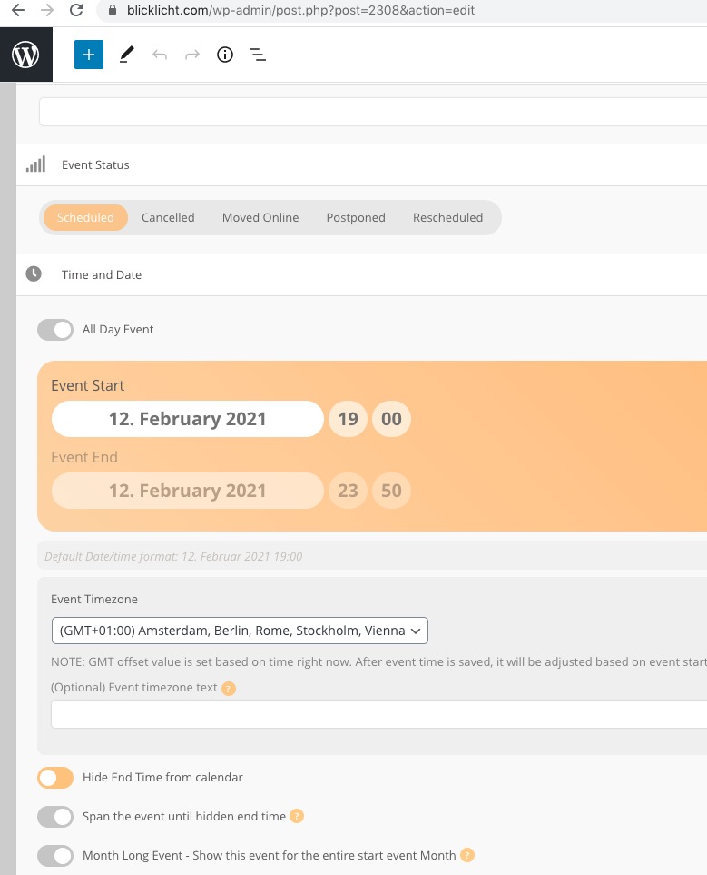Viewport: 707px width, 875px height.
Task: Open the Event End date picker
Action: pyautogui.click(x=188, y=491)
